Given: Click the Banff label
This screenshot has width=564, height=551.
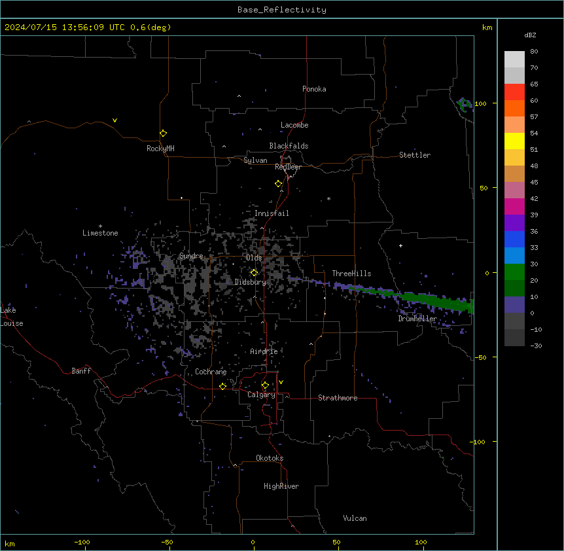Looking at the screenshot, I should click(x=81, y=371).
